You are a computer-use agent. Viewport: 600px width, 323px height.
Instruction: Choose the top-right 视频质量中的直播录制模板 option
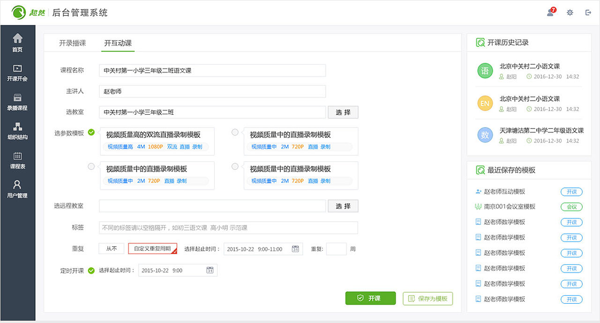(x=234, y=132)
